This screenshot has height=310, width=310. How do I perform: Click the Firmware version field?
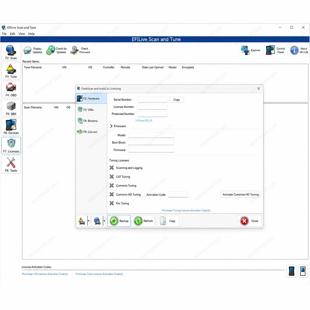pos(151,150)
